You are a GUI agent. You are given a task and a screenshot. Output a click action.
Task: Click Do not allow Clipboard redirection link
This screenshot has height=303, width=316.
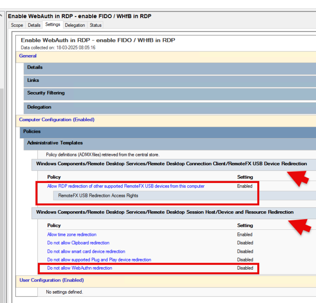click(x=78, y=243)
